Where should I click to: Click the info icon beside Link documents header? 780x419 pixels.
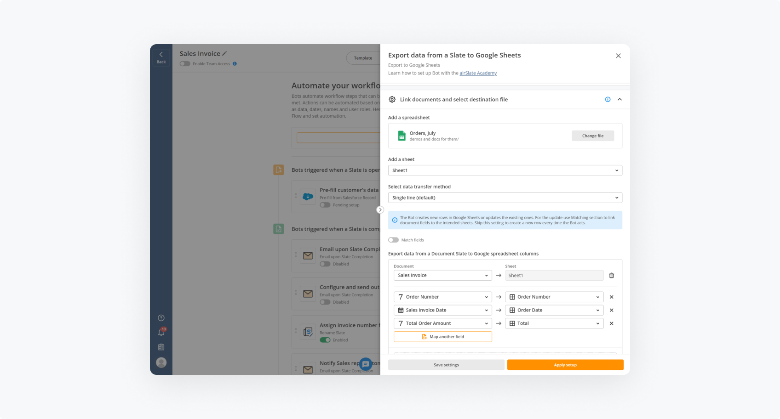pyautogui.click(x=608, y=100)
